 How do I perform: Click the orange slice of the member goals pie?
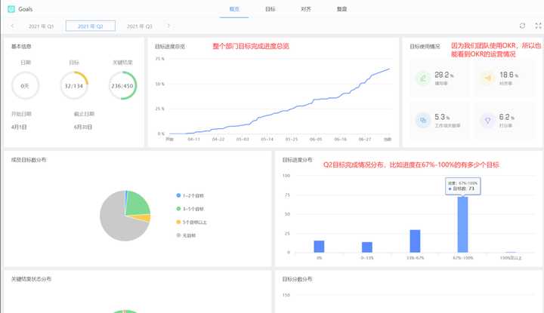[x=144, y=218]
